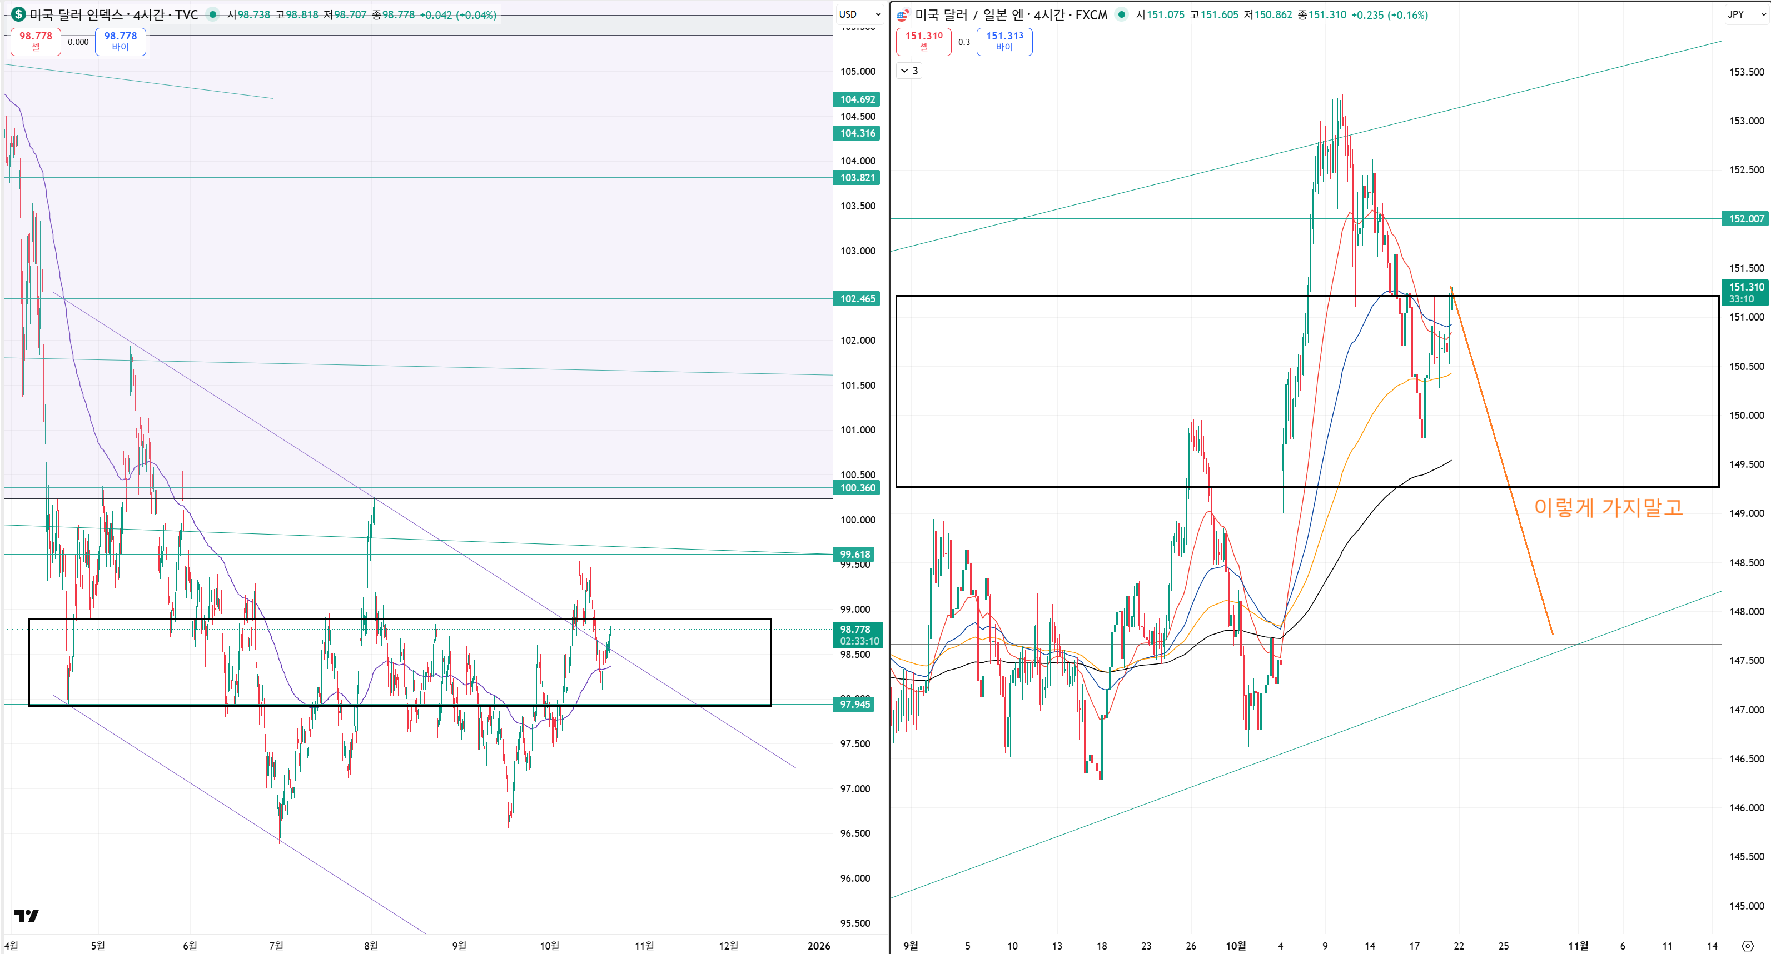
Task: Click the dollar index symbol icon
Action: (x=18, y=14)
